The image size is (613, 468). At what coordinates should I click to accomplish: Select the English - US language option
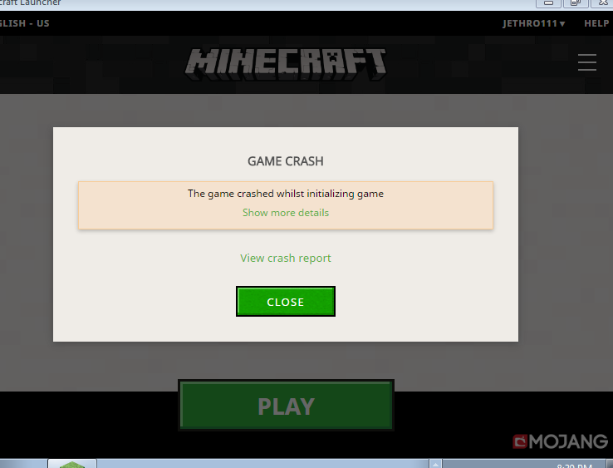[25, 23]
